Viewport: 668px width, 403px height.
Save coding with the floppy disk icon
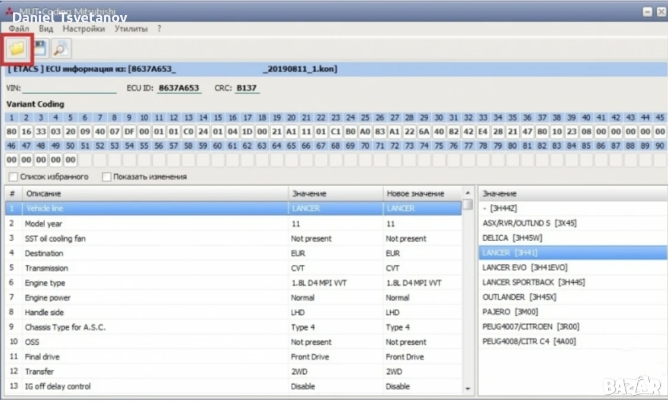40,49
